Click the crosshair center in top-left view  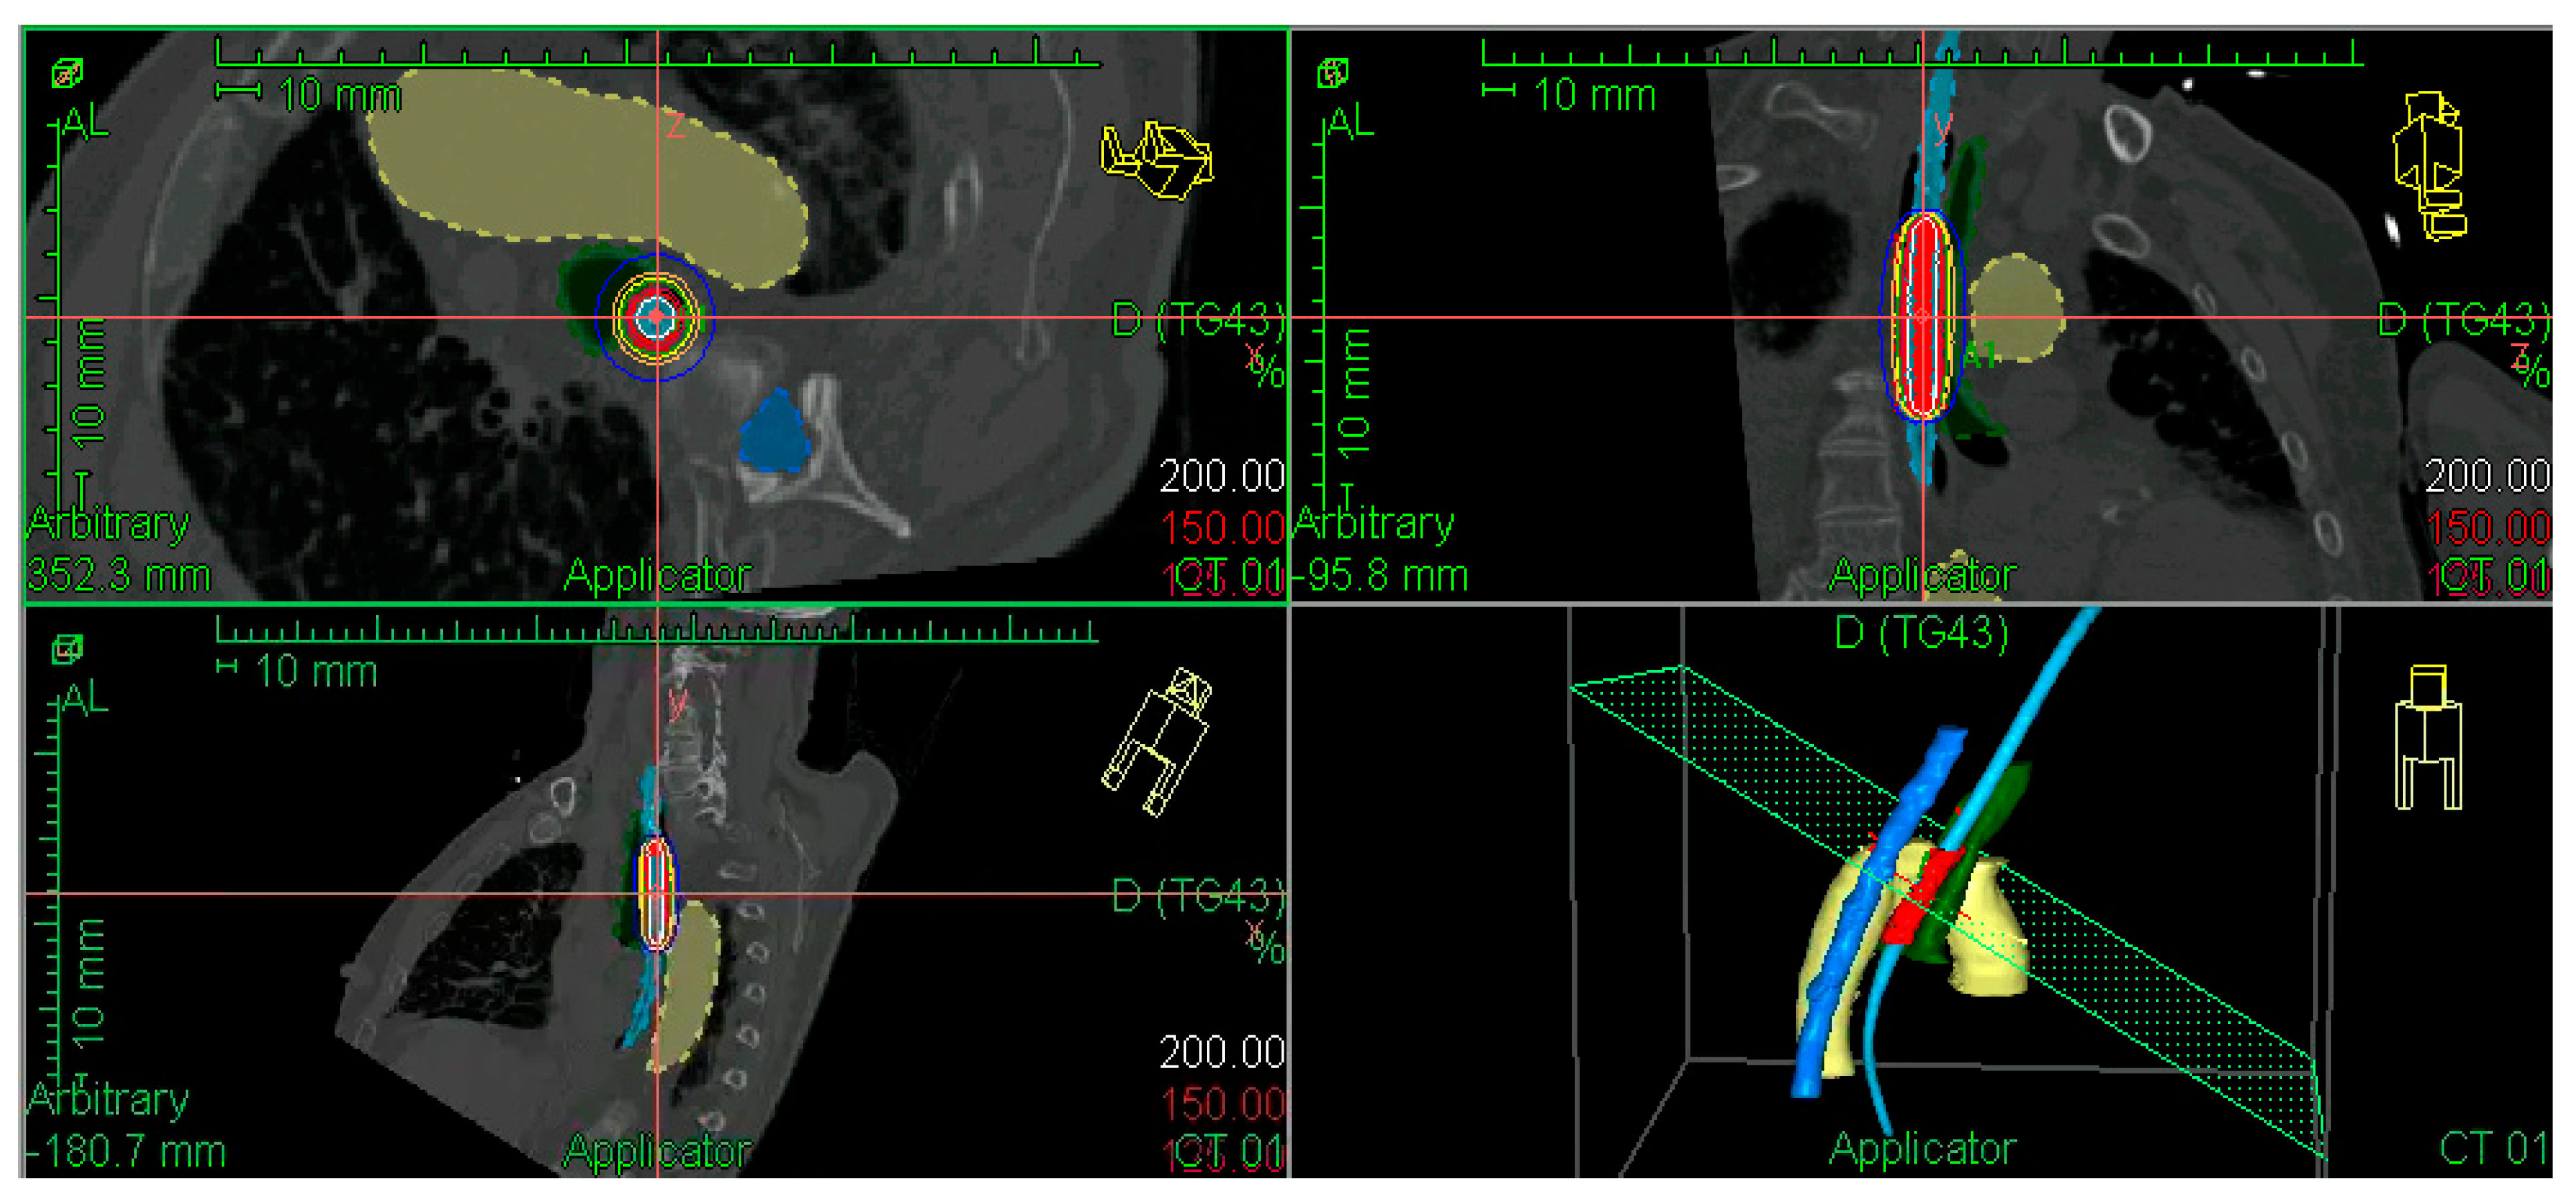tap(656, 317)
